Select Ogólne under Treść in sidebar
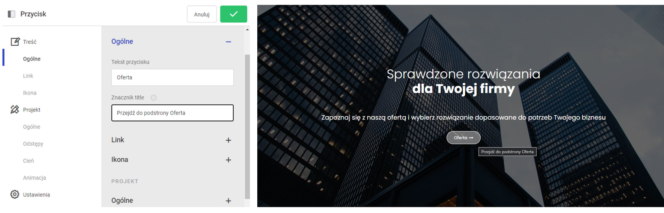The height and width of the screenshot is (213, 664). click(x=32, y=59)
